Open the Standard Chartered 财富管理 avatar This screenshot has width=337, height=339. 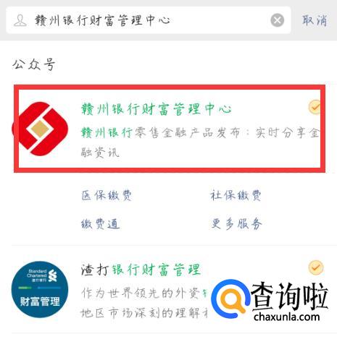[x=40, y=289]
